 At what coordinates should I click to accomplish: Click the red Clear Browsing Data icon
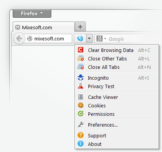point(81,50)
